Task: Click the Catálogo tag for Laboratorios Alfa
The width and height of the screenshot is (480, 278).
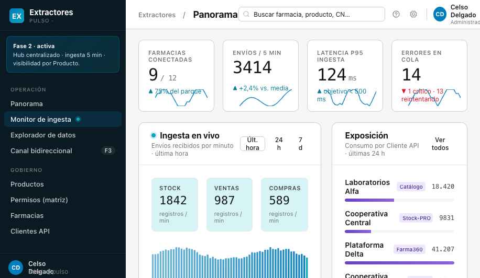Action: 411,187
